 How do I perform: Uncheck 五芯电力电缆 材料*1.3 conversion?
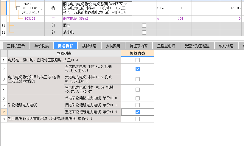pyautogui.click(x=137, y=69)
